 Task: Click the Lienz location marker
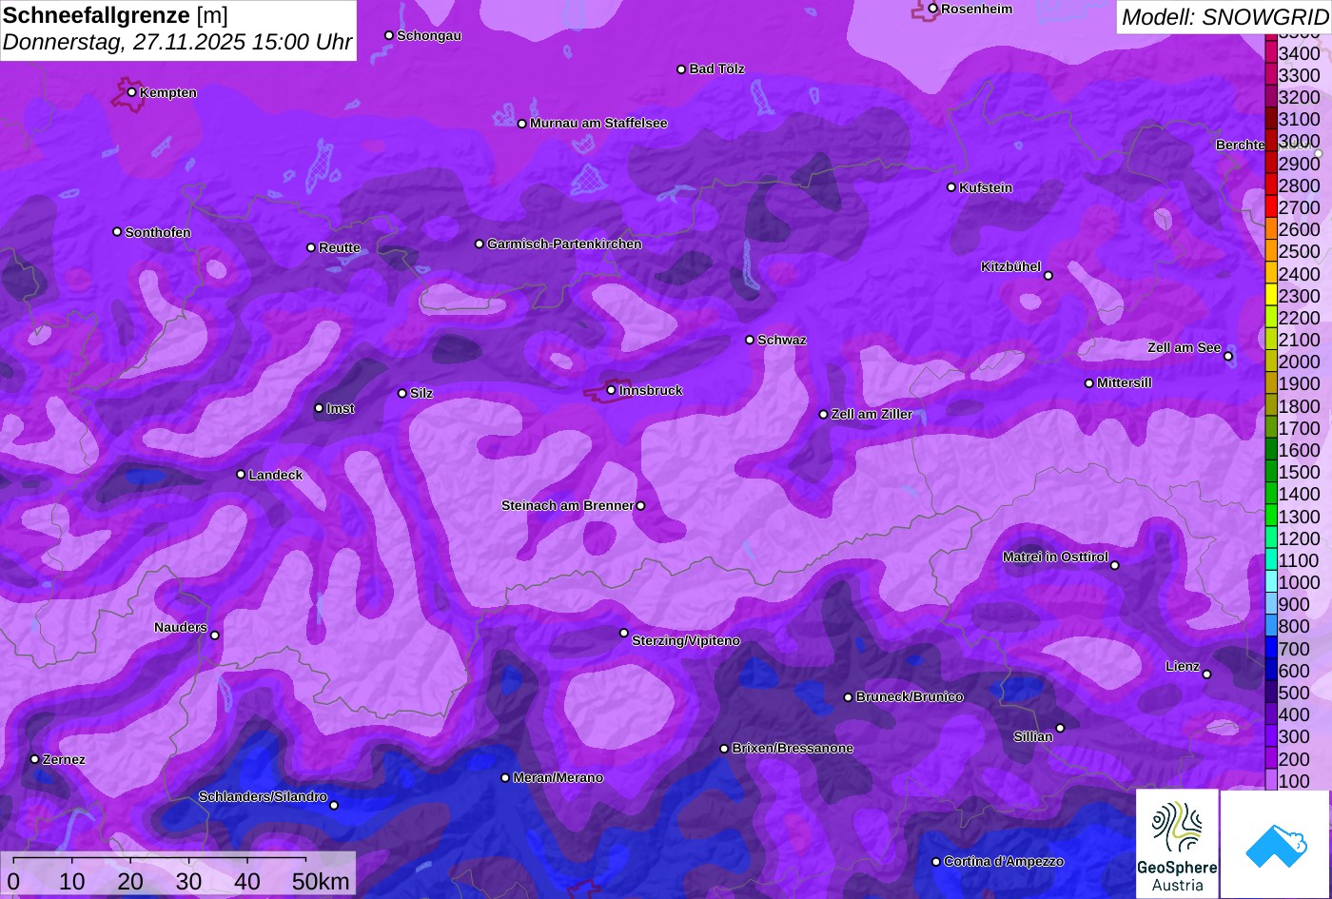(1206, 674)
